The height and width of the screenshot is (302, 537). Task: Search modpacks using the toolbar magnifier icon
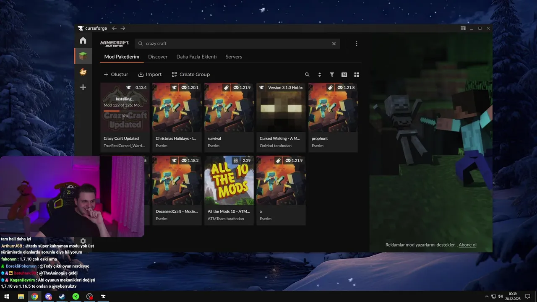pyautogui.click(x=307, y=75)
